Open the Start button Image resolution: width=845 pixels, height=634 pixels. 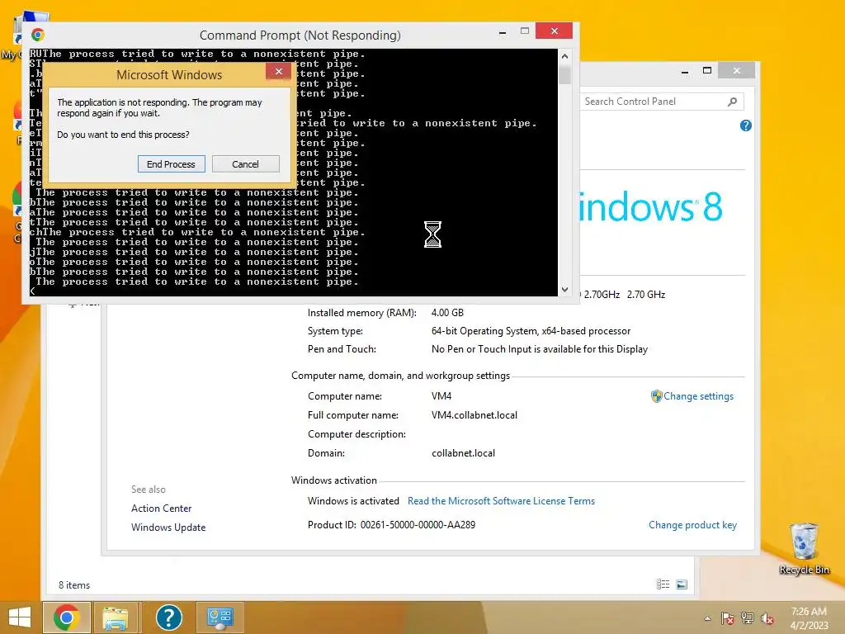(20, 617)
